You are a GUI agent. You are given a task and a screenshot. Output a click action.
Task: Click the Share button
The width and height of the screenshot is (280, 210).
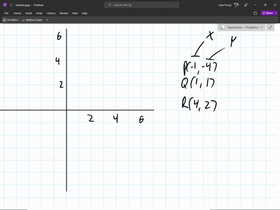click(x=268, y=13)
